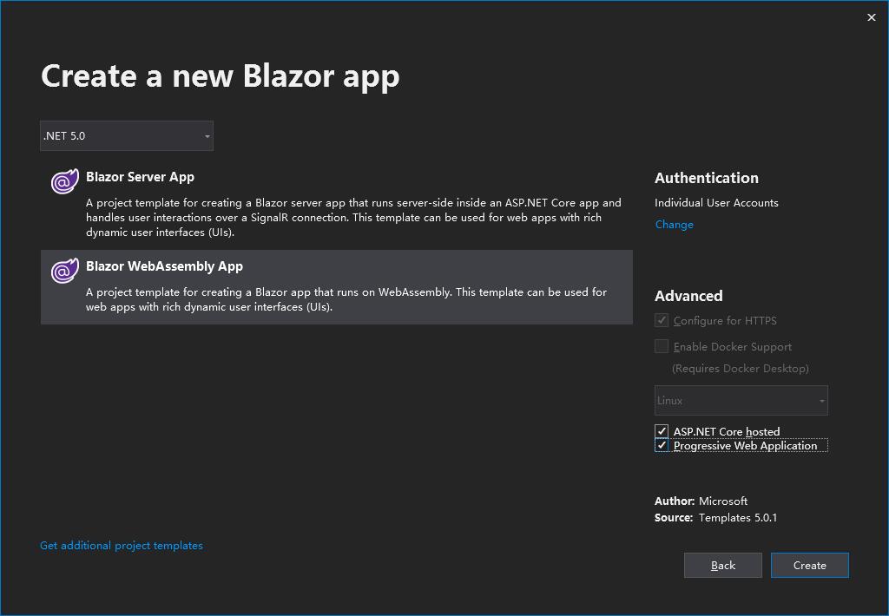Screen dimensions: 889x616
Task: Open Get additional project templates
Action: (121, 545)
